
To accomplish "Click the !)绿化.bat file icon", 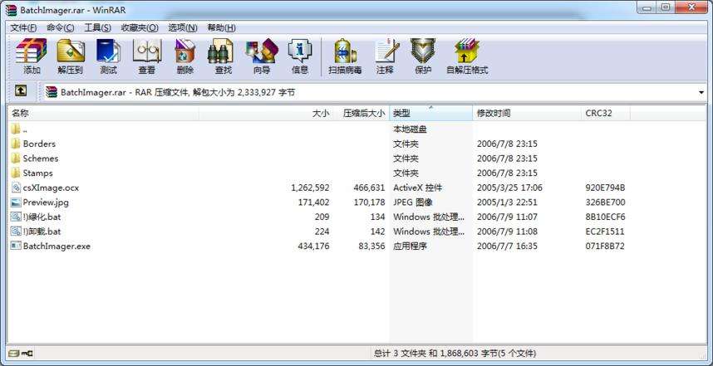I will point(16,217).
